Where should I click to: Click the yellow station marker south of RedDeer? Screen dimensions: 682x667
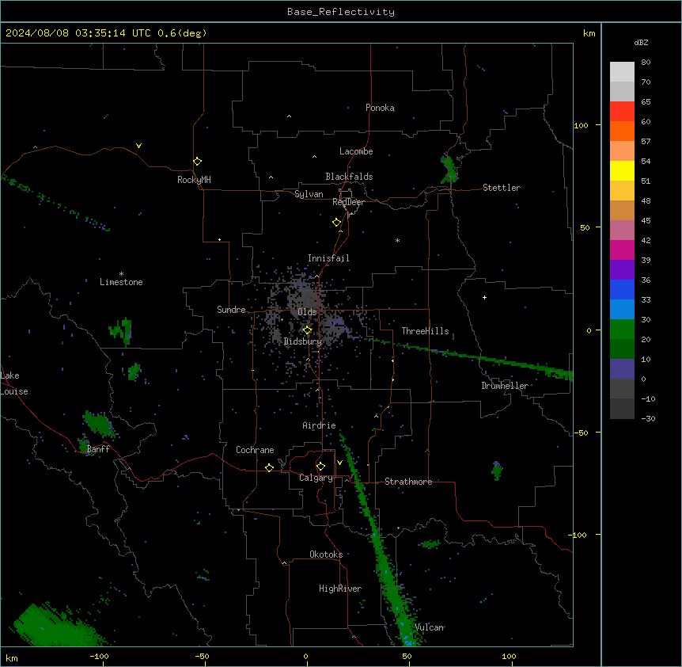tap(336, 223)
